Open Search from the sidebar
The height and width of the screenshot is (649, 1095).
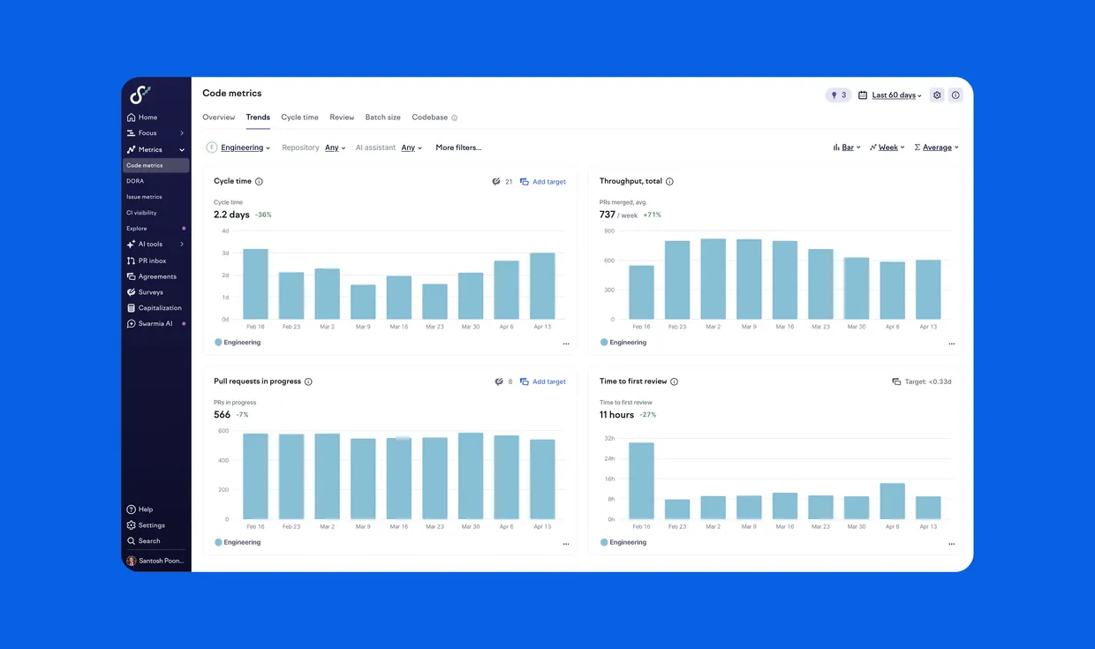(144, 541)
